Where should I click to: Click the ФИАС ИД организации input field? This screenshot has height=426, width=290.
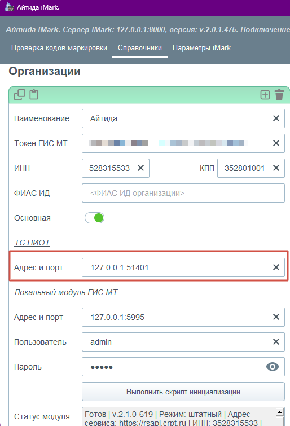coord(183,193)
